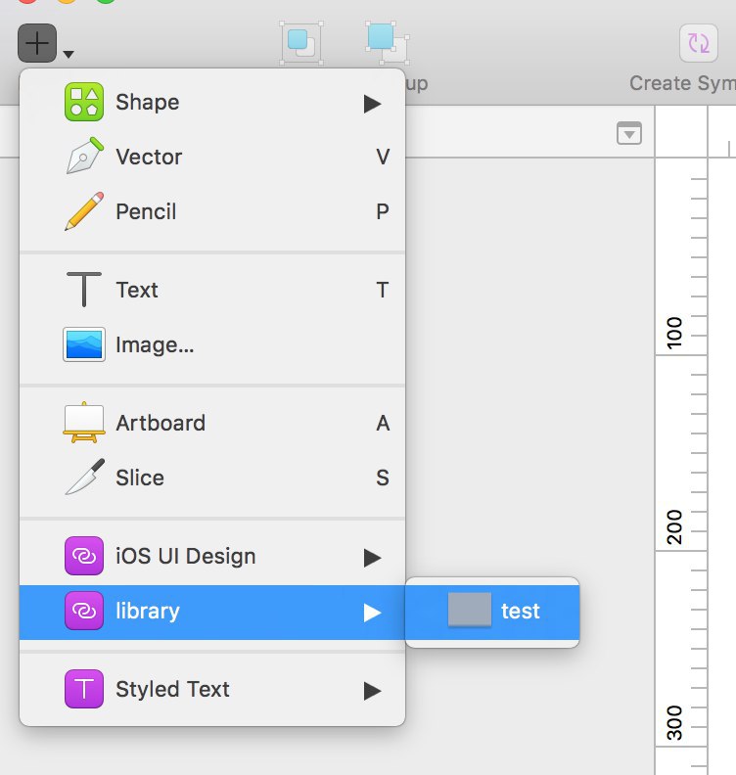Expand the Shape submenu arrow
This screenshot has width=736, height=775.
point(372,104)
